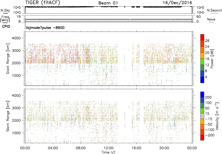Viewport: 222px width, 154px height.
Task: Click the light green Power segment between 12 and 16
Action: (202, 62)
